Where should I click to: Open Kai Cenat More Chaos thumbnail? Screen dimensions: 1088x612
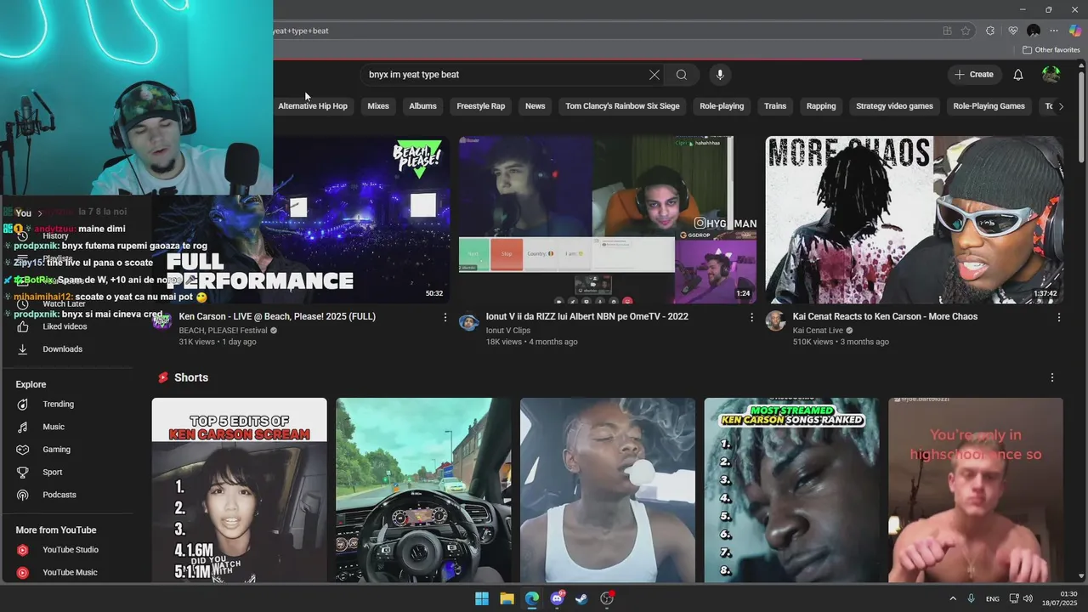pos(915,219)
